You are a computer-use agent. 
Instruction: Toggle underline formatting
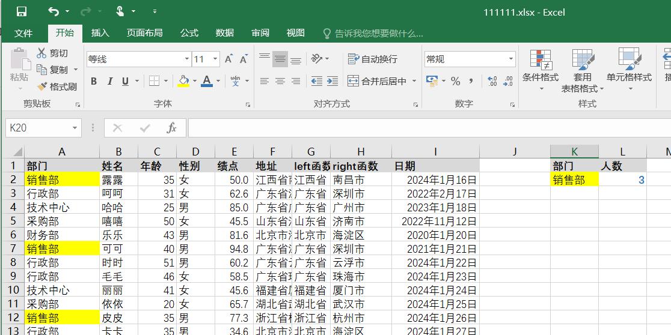click(x=126, y=81)
